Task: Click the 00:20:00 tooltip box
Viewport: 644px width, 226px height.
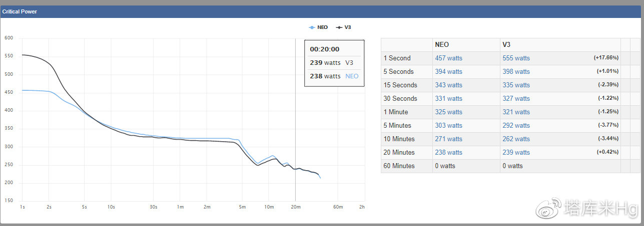Action: (334, 63)
